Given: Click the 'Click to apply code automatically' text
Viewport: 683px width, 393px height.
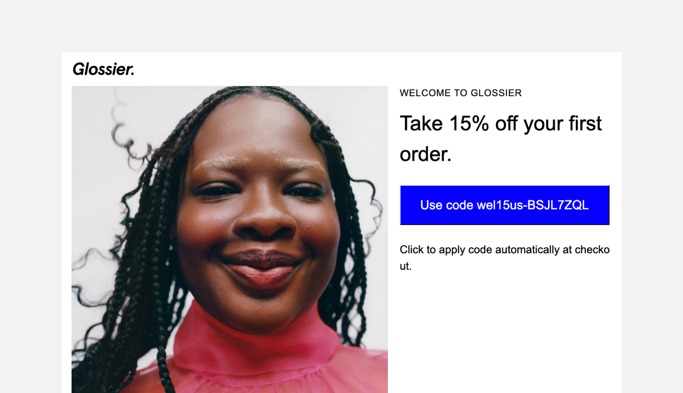Looking at the screenshot, I should (504, 257).
